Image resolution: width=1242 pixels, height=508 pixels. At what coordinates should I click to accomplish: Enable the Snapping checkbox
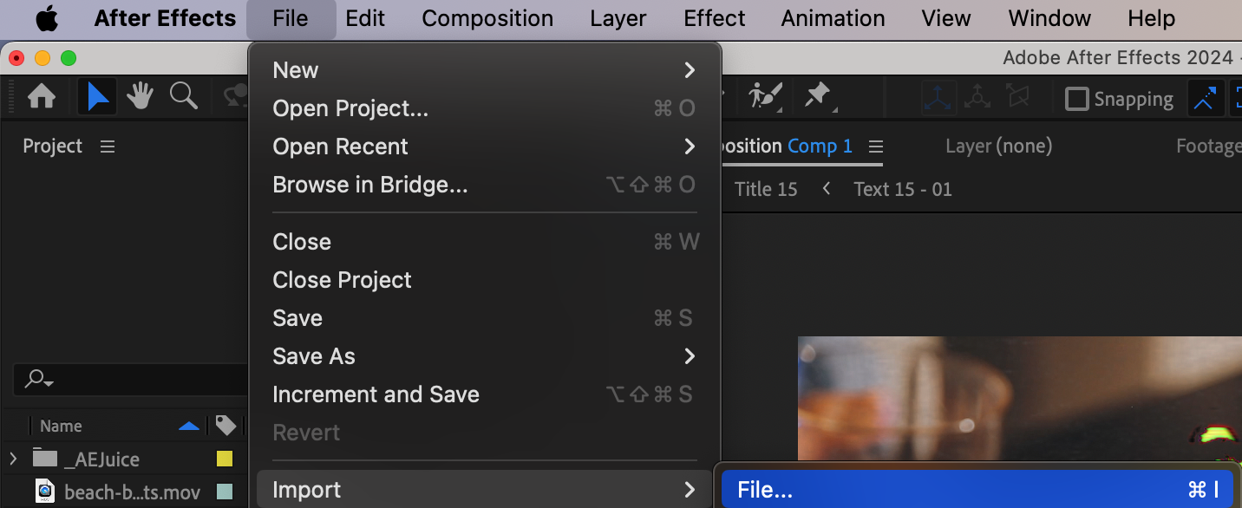click(x=1076, y=99)
